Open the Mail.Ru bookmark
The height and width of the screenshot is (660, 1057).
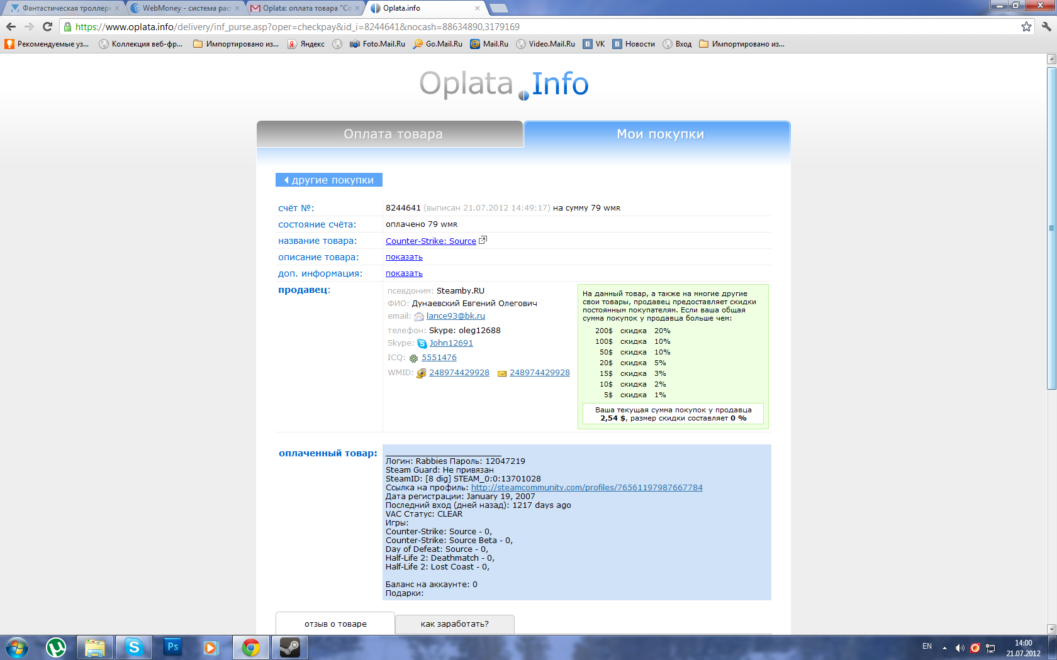[489, 44]
